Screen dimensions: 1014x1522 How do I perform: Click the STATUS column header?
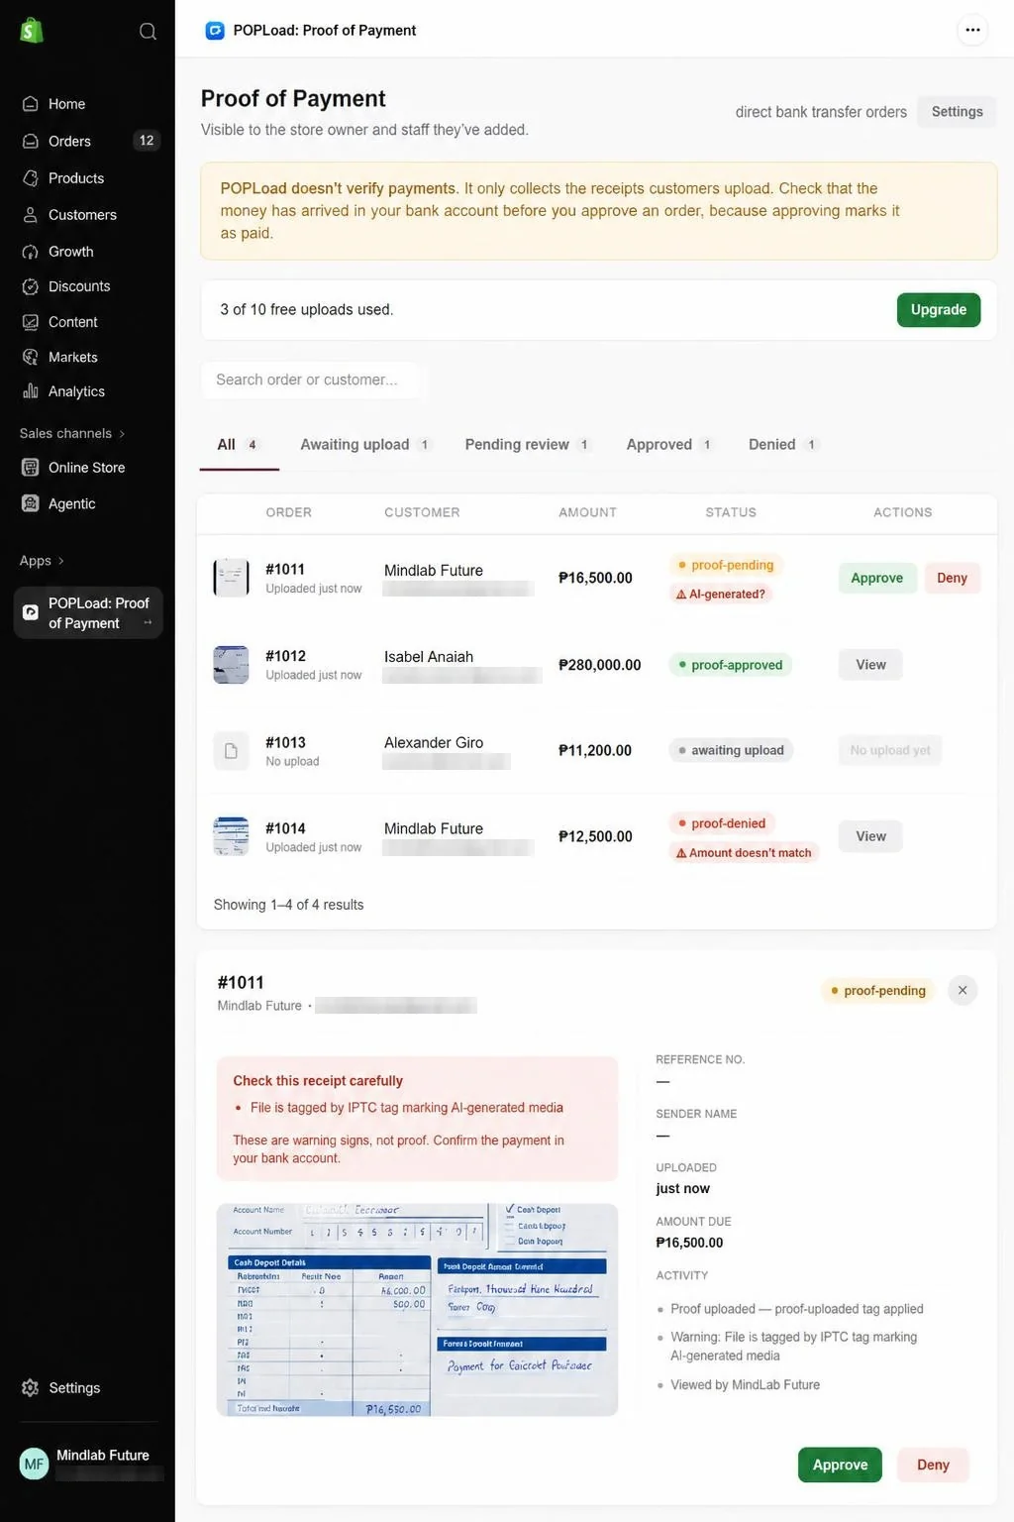(x=731, y=512)
